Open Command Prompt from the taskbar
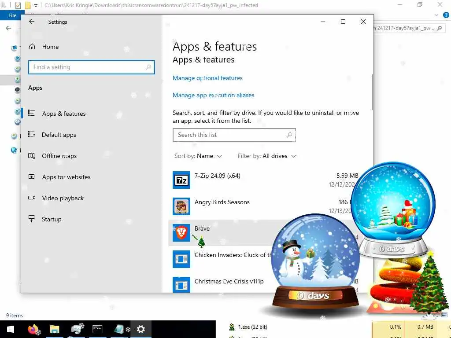The height and width of the screenshot is (338, 451). [97, 329]
